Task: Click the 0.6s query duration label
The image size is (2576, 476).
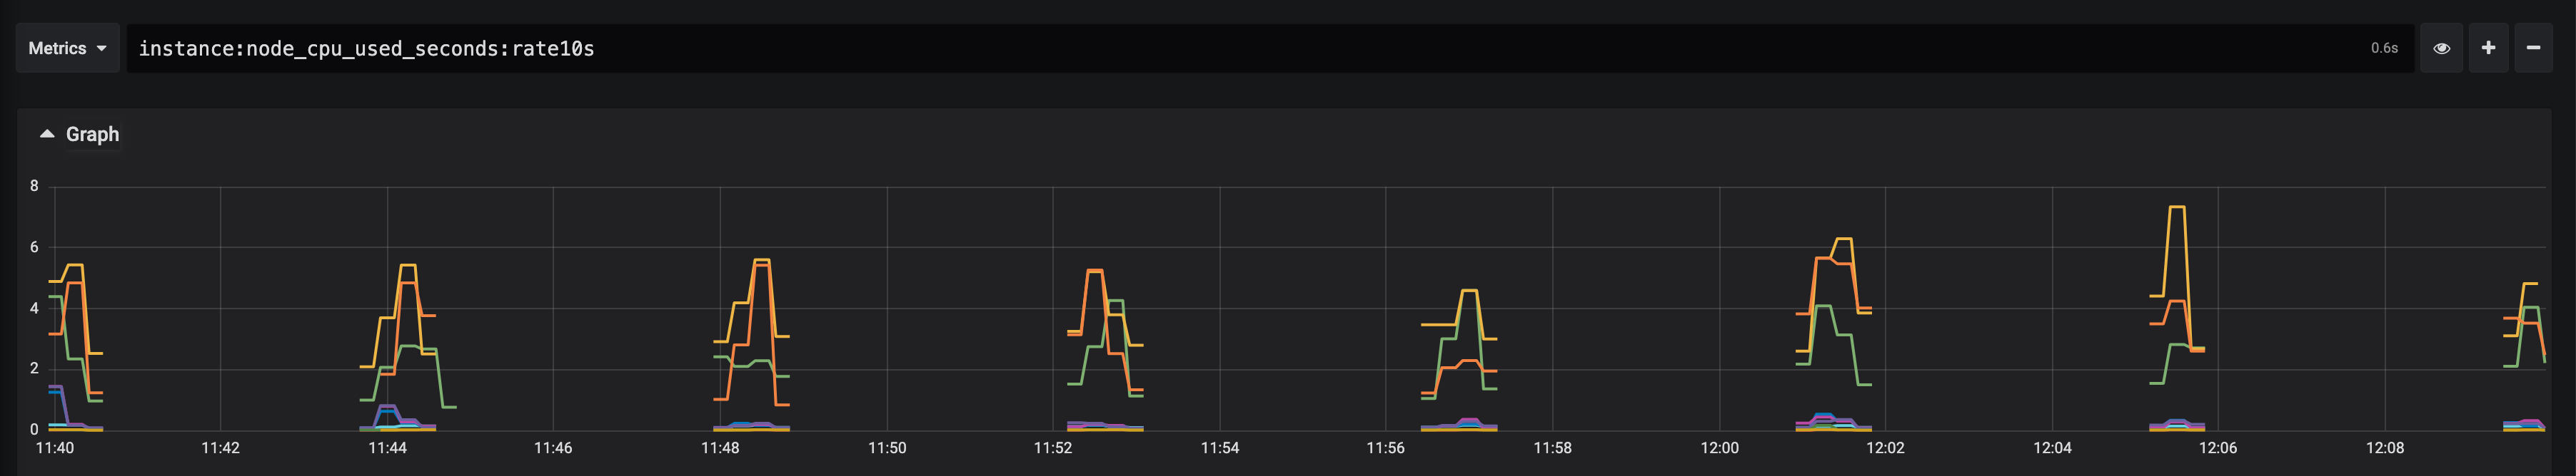Action: 2384,48
